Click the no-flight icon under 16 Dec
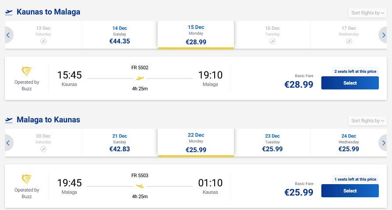This screenshot has height=210, width=392. tap(273, 41)
